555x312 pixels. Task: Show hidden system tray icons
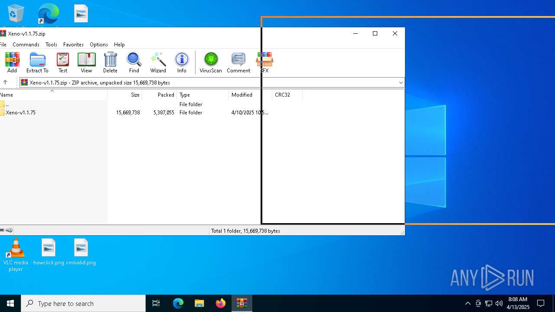pyautogui.click(x=467, y=303)
